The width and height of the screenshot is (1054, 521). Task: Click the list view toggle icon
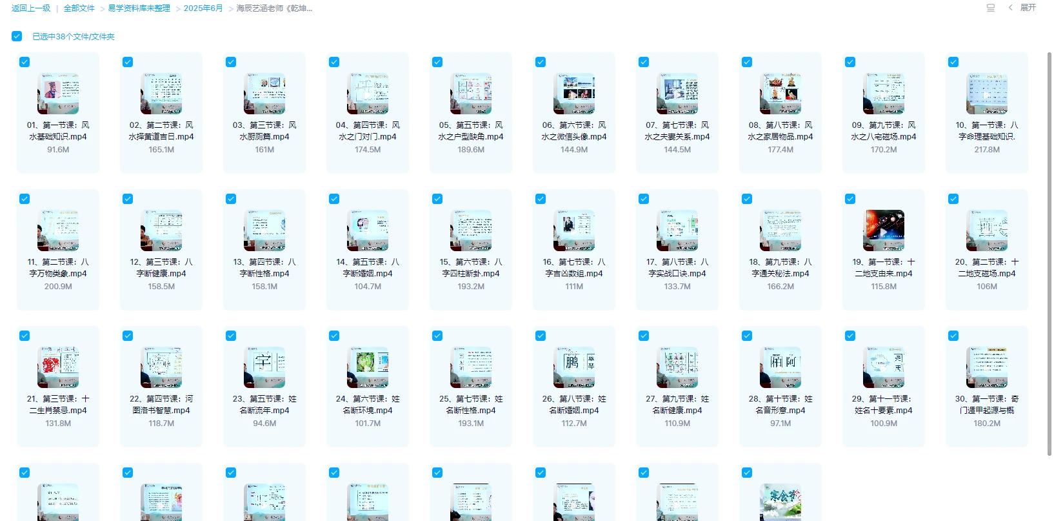pos(991,8)
